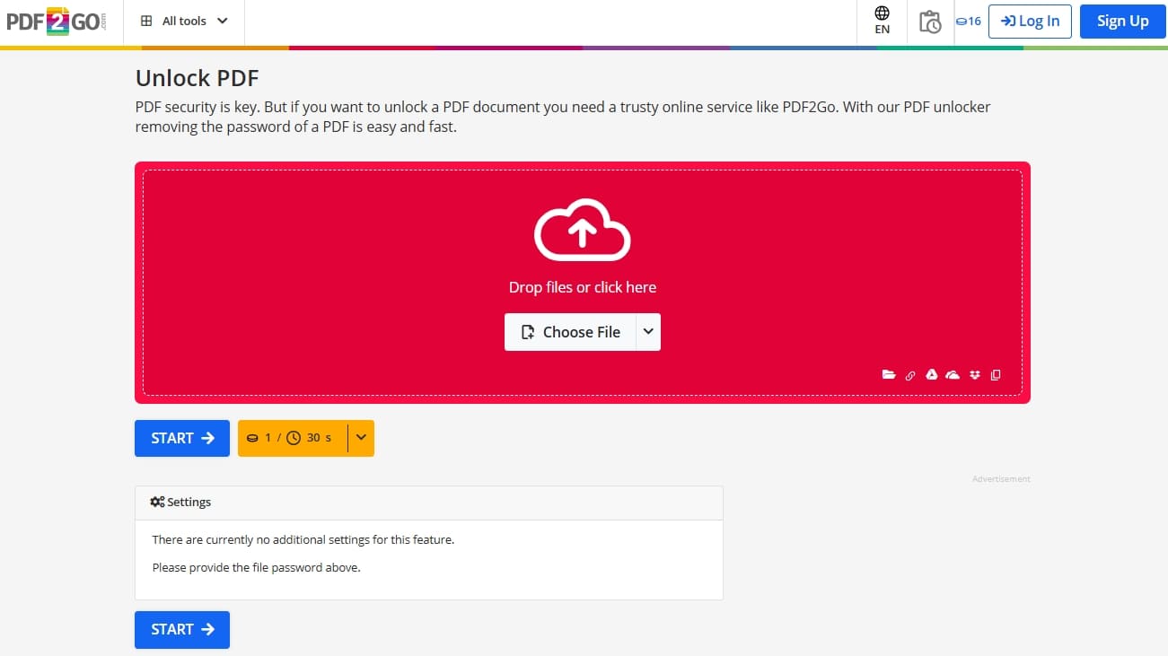Change language via the EN globe icon
Image resolution: width=1168 pixels, height=656 pixels.
tap(882, 21)
